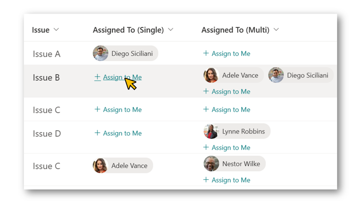Click Nestor Wilke's profile picture
The image size is (361, 203).
(211, 164)
